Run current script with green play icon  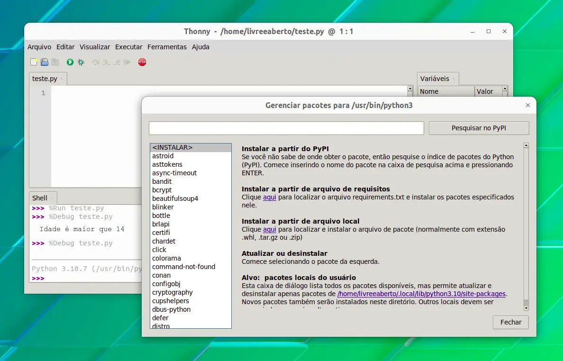click(70, 62)
